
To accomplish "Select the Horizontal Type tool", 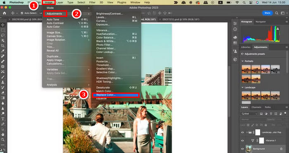I will pyautogui.click(x=3, y=119).
